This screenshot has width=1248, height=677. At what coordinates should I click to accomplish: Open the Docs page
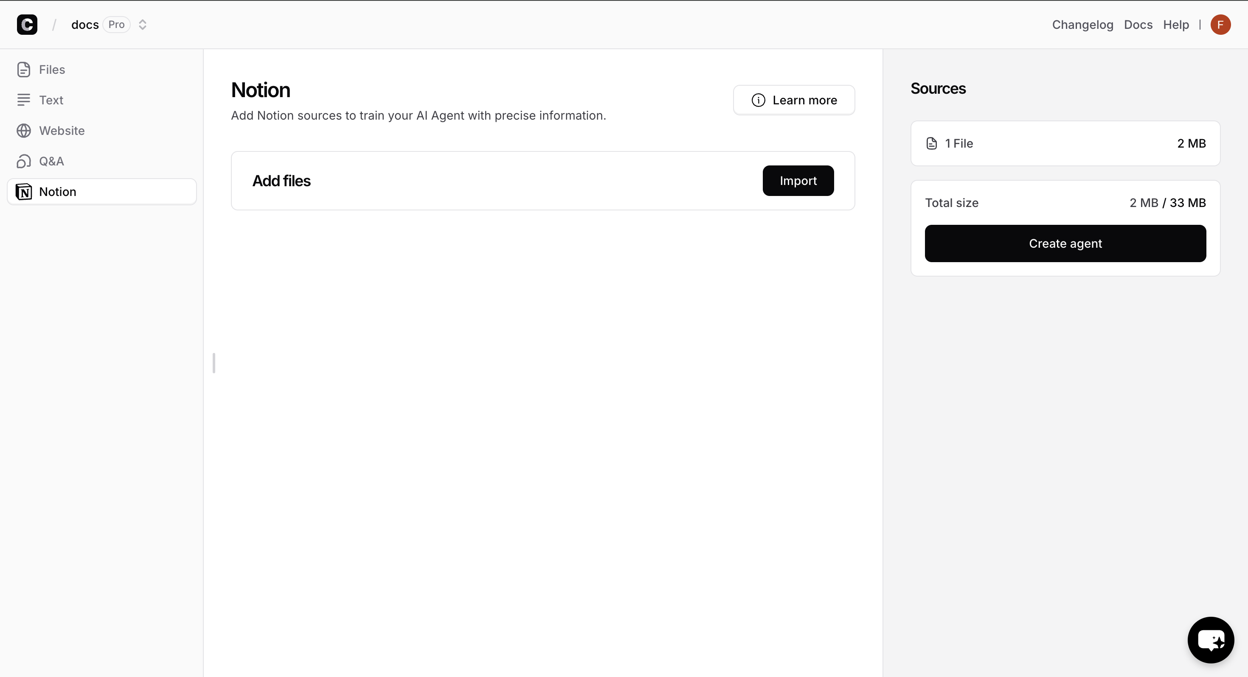[x=1138, y=24]
